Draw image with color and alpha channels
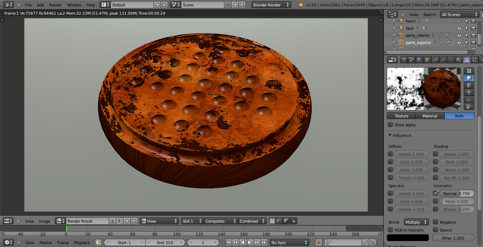 (x=279, y=221)
